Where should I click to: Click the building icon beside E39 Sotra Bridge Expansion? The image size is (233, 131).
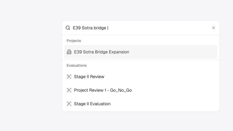click(x=69, y=52)
